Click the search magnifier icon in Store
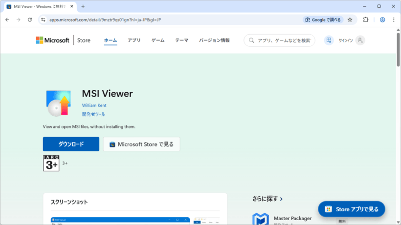This screenshot has height=225, width=401. pos(251,41)
